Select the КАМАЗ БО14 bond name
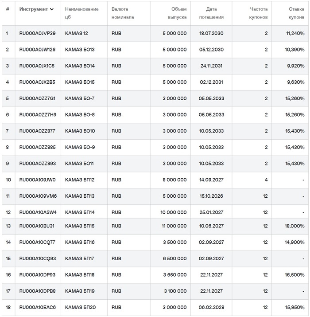The image size is (310, 317). click(x=80, y=66)
